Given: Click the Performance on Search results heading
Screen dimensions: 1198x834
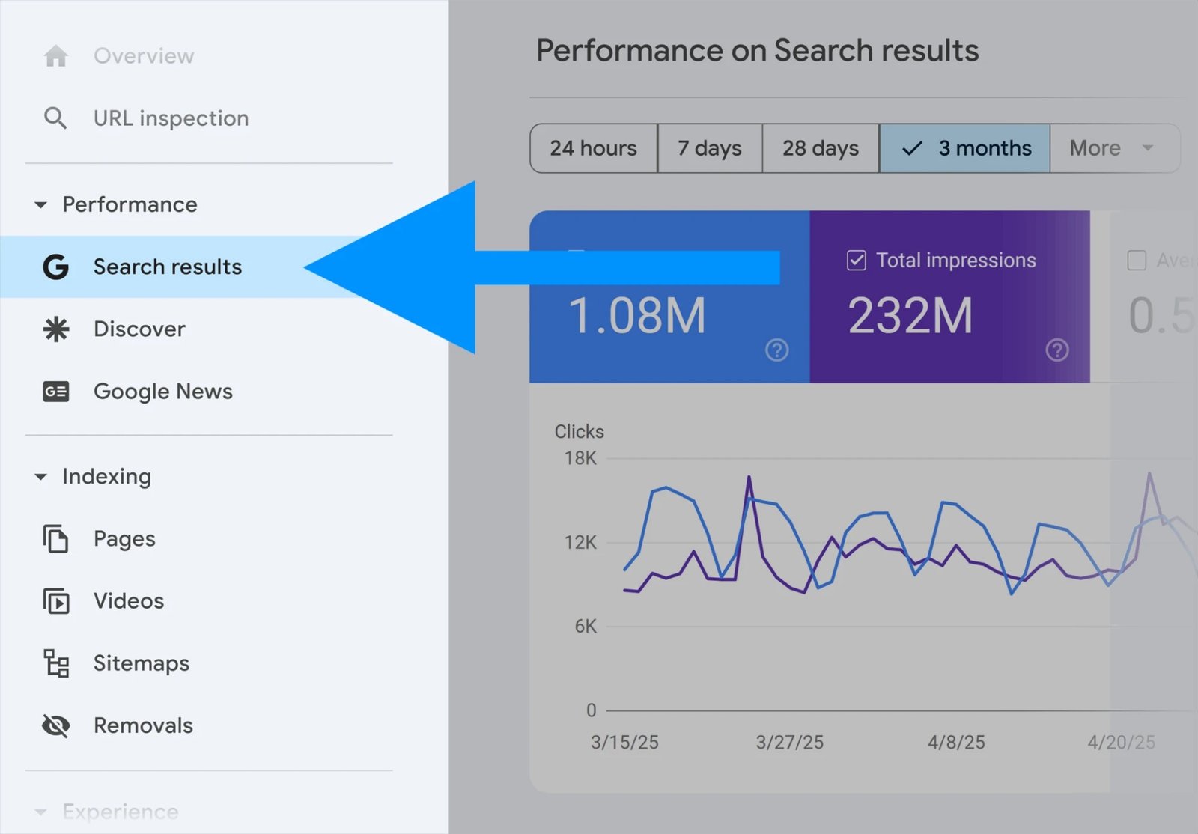Looking at the screenshot, I should click(758, 51).
